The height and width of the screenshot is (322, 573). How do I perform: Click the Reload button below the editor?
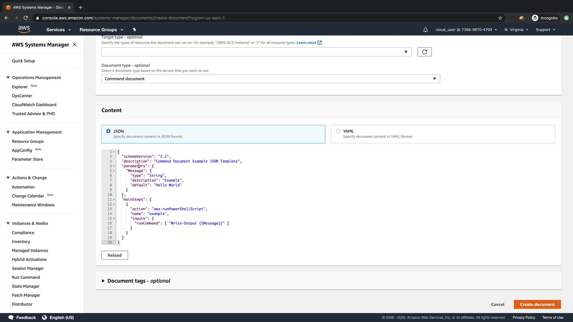[115, 255]
